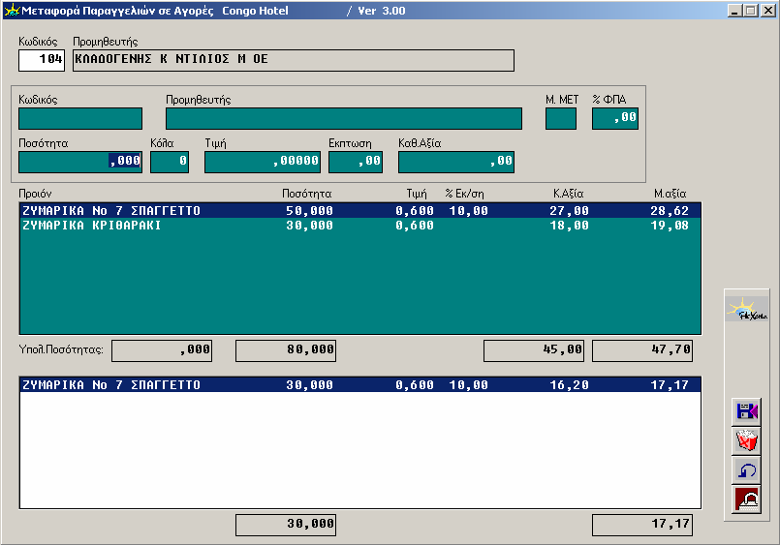Click the % ΦΠΑ field
The height and width of the screenshot is (545, 780).
[x=615, y=119]
